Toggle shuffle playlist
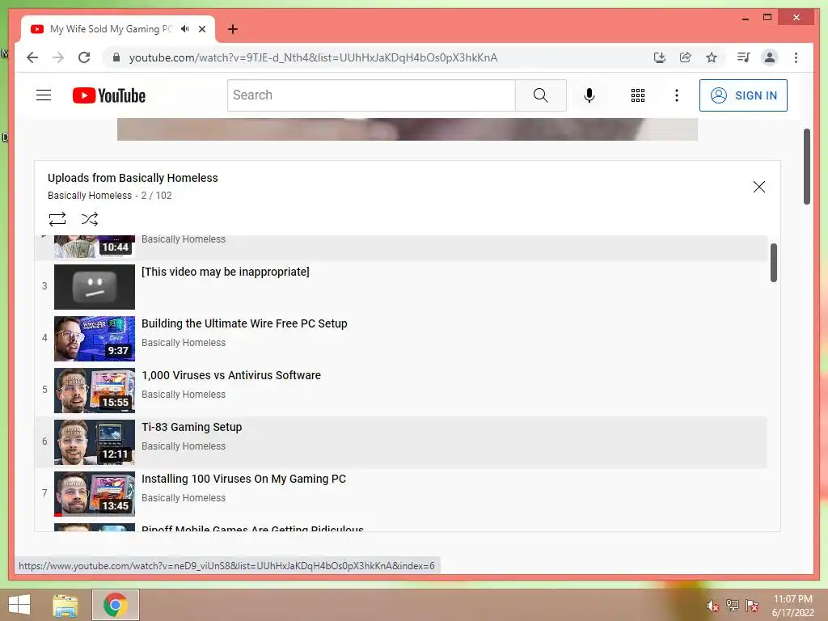 (x=89, y=218)
